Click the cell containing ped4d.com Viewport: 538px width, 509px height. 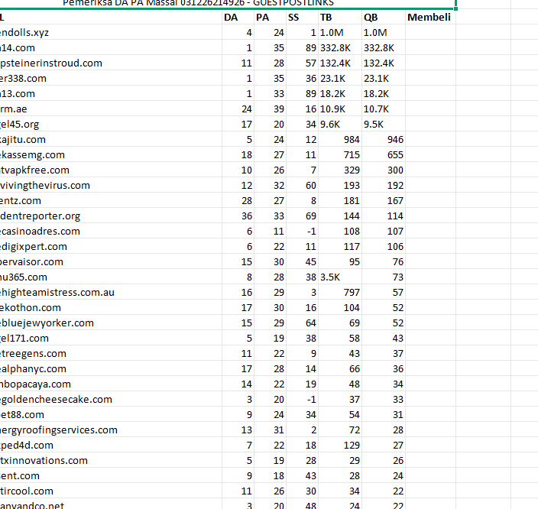click(111, 445)
